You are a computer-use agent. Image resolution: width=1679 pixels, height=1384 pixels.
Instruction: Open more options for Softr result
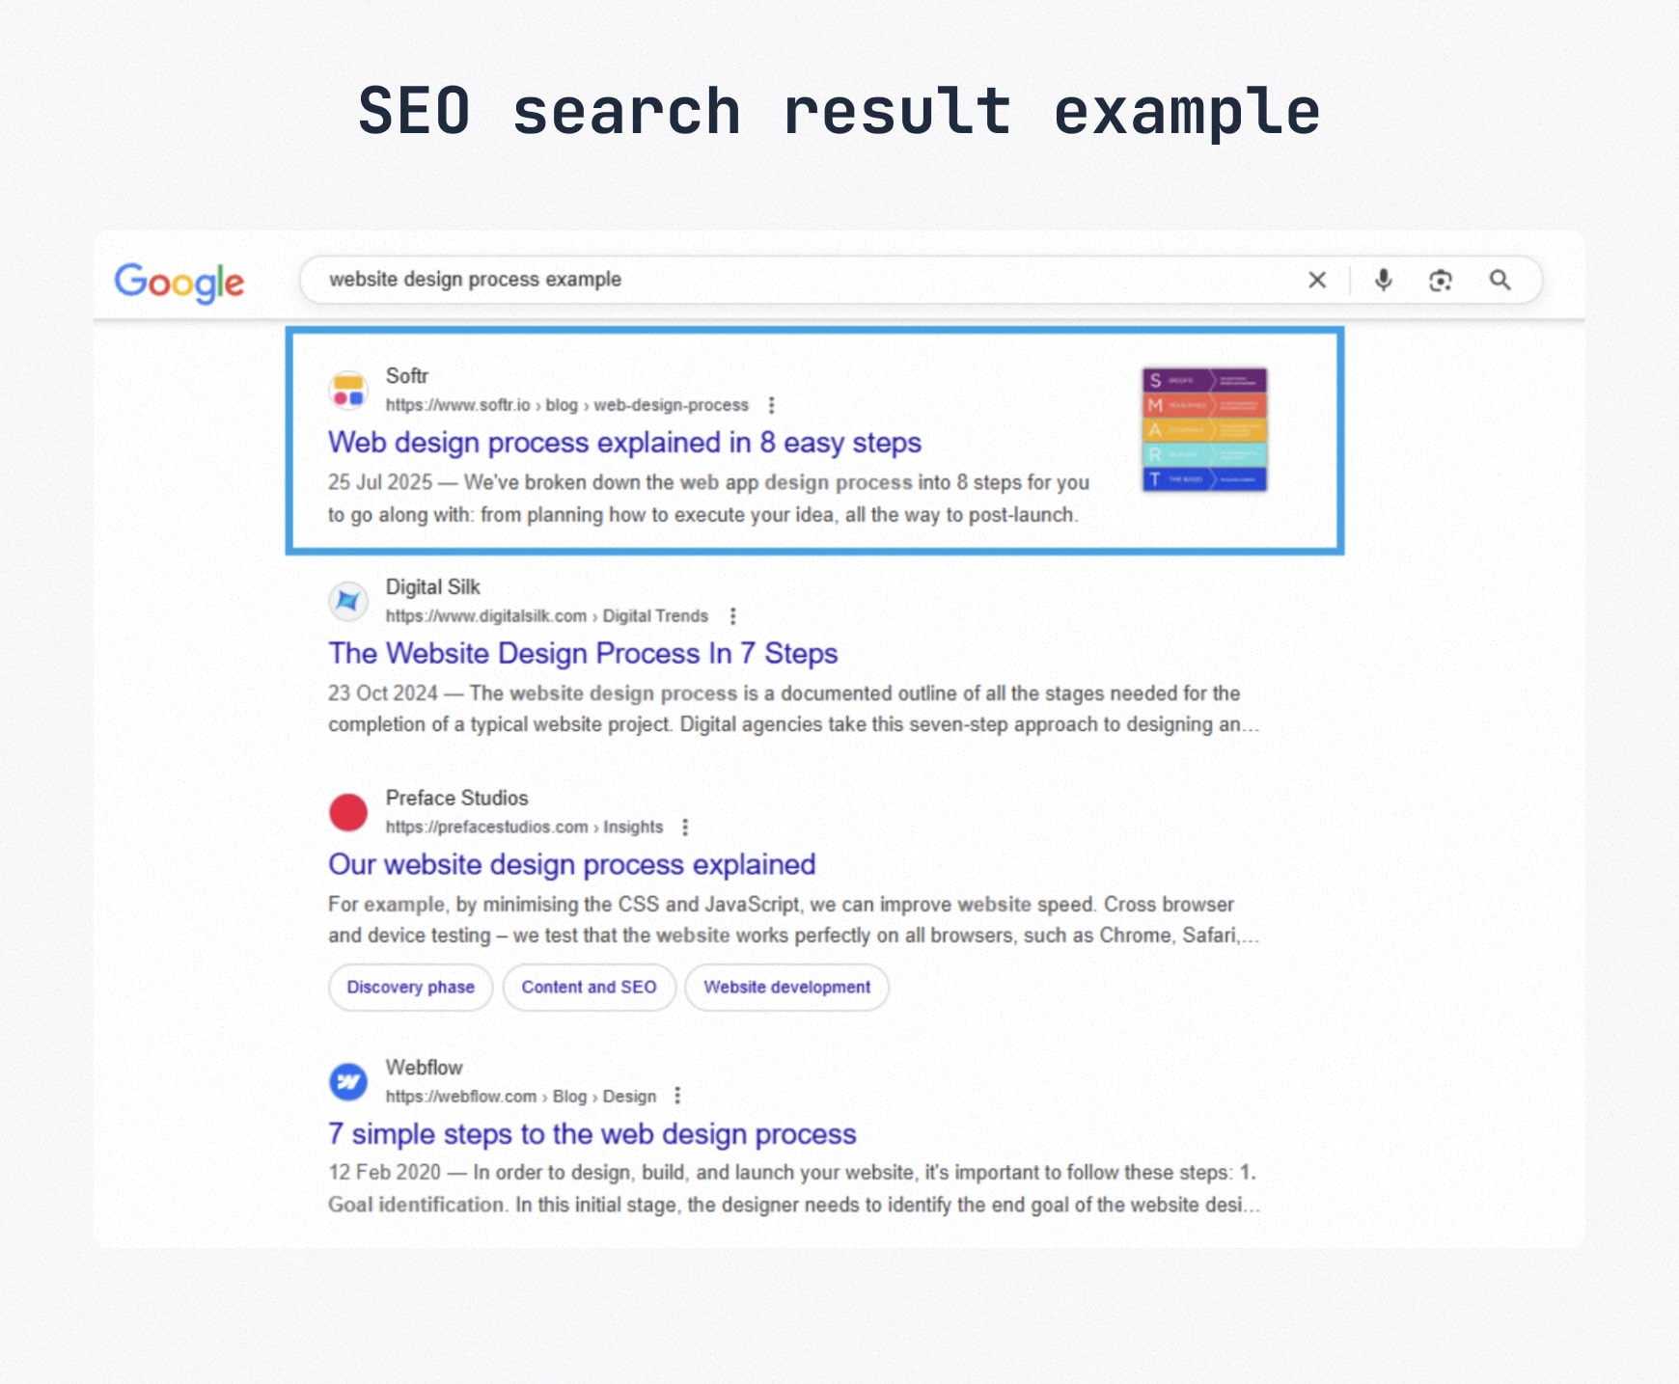(x=771, y=405)
